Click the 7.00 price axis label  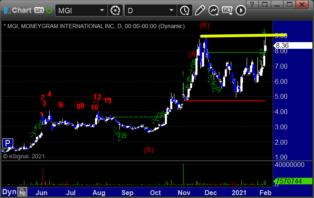pyautogui.click(x=281, y=66)
